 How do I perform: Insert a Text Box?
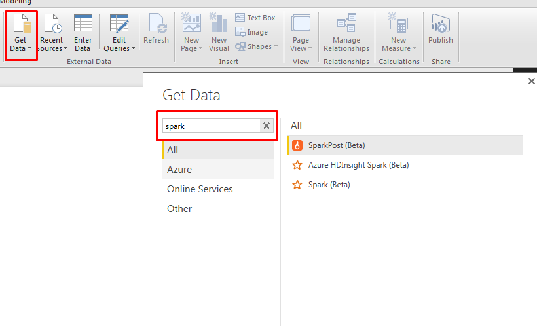tap(255, 18)
